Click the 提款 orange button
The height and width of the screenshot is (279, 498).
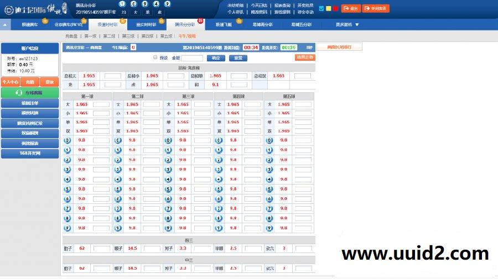[x=49, y=82]
